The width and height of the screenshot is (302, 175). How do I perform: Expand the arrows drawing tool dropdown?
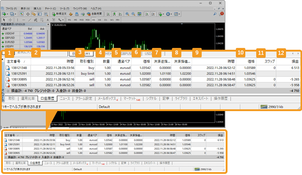[x=63, y=20]
